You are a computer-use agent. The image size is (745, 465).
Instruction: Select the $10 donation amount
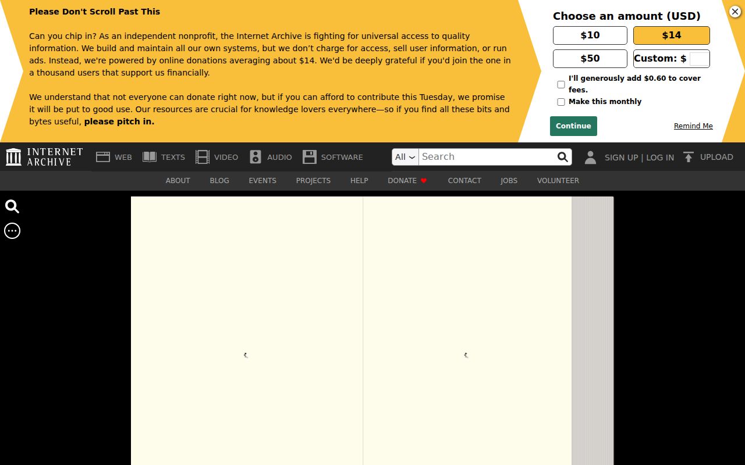coord(590,35)
